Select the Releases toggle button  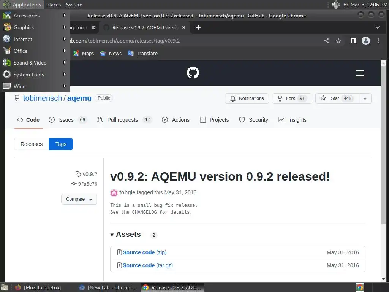click(x=32, y=144)
